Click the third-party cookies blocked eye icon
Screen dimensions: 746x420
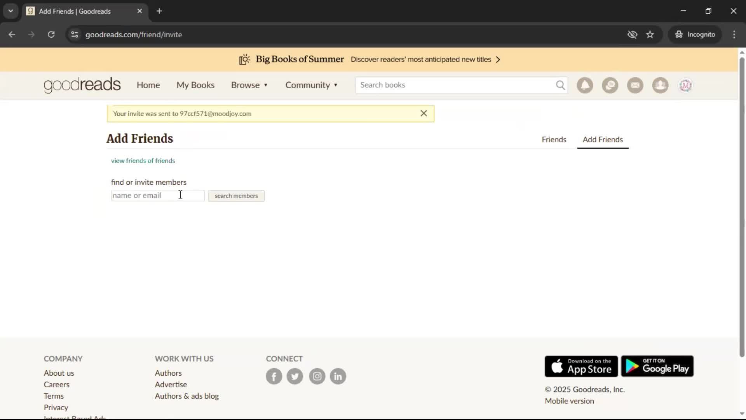click(x=632, y=34)
